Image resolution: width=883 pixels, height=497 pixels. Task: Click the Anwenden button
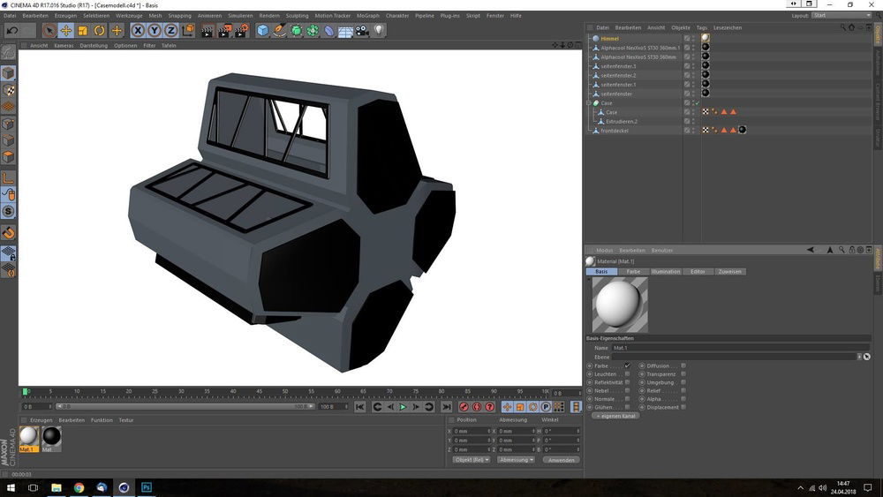coord(561,460)
